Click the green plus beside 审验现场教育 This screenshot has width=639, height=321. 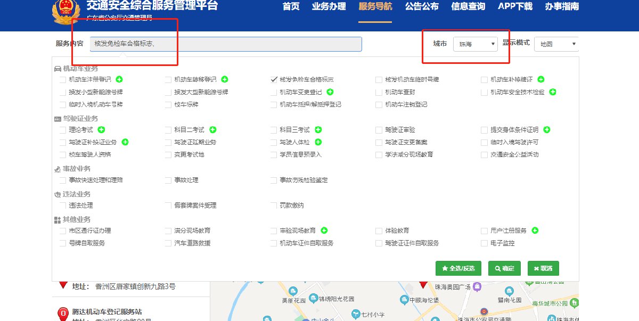[x=324, y=231]
